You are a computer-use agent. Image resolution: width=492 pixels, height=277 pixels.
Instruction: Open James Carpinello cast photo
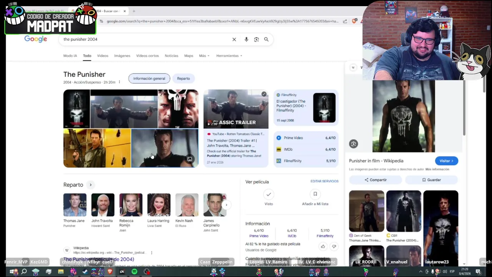(x=215, y=205)
